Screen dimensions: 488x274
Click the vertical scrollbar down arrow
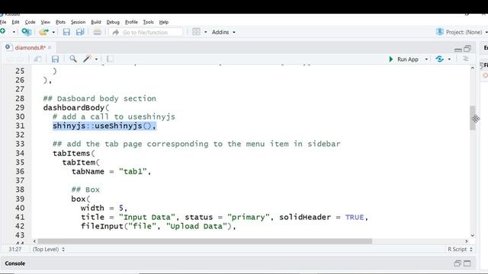pos(473,235)
